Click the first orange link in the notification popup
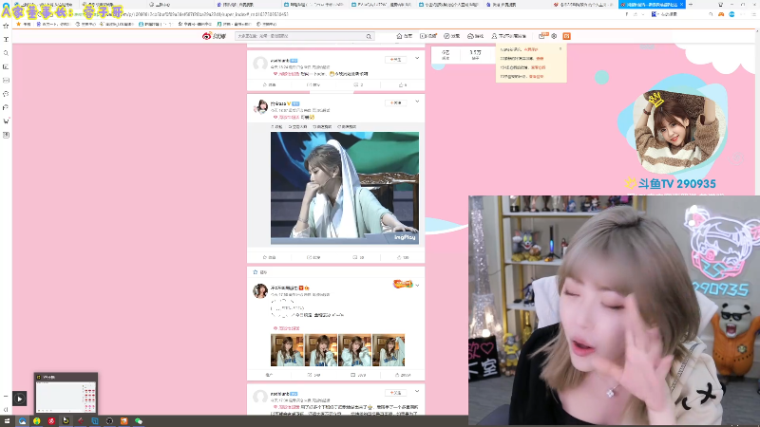 pos(531,49)
